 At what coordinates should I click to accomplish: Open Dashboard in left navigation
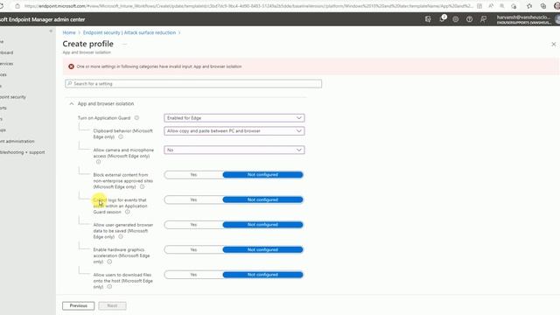[x=6, y=52]
